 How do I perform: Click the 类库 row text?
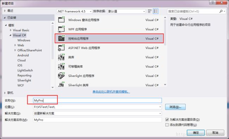tap(71, 57)
